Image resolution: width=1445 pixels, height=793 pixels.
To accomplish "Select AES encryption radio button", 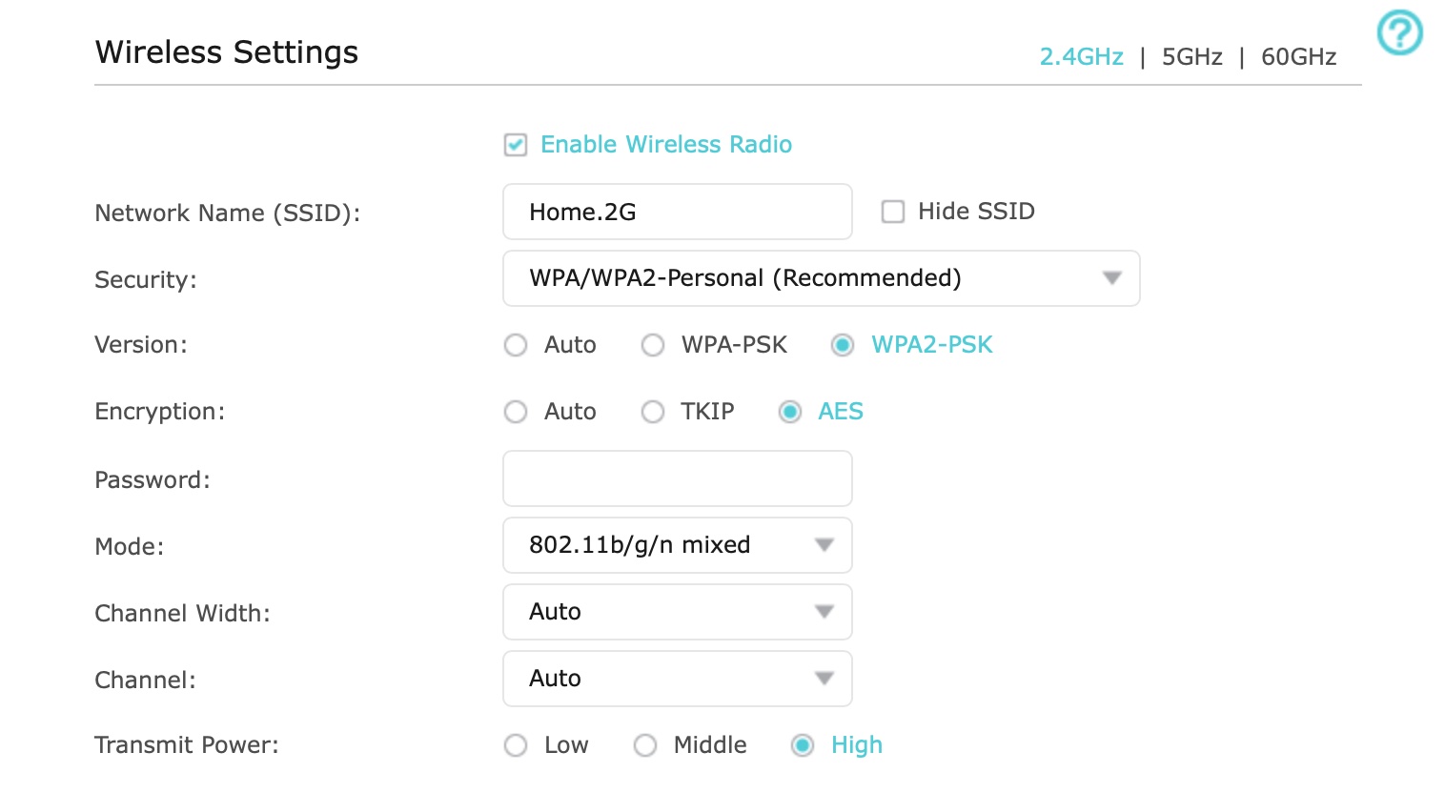I will (x=790, y=412).
